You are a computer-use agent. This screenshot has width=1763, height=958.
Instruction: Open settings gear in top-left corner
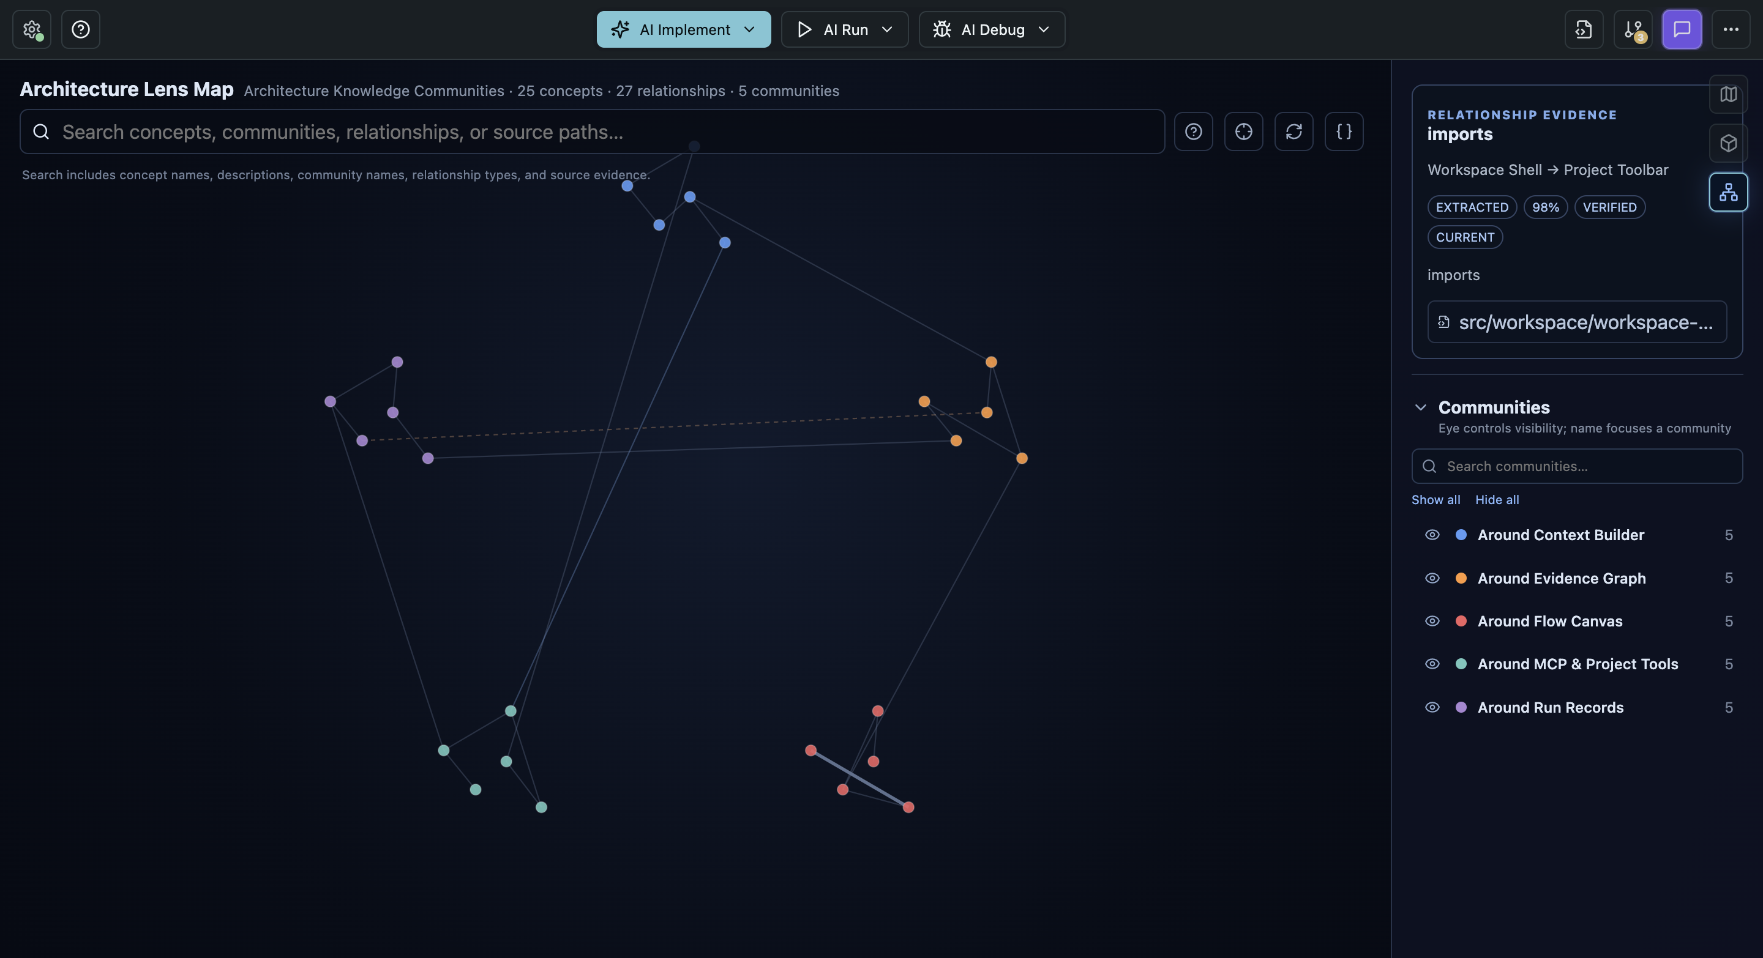click(31, 29)
